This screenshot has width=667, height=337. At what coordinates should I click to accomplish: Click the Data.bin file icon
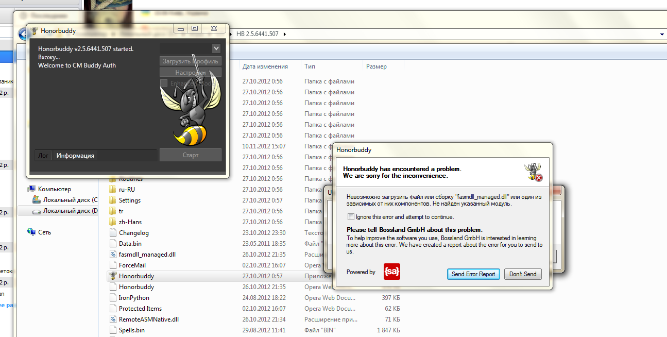(x=113, y=243)
